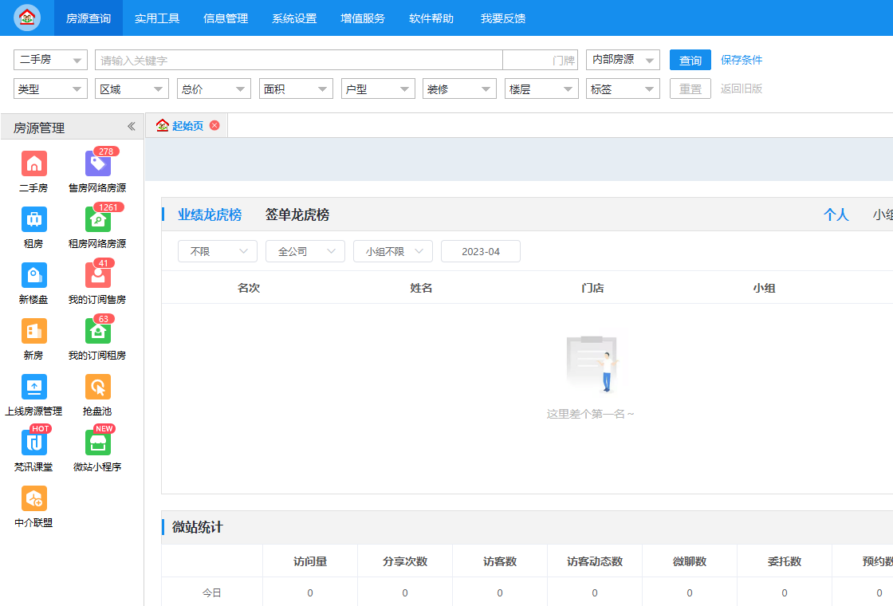The width and height of the screenshot is (893, 606).
Task: Click the 小组 column header
Action: coord(765,288)
